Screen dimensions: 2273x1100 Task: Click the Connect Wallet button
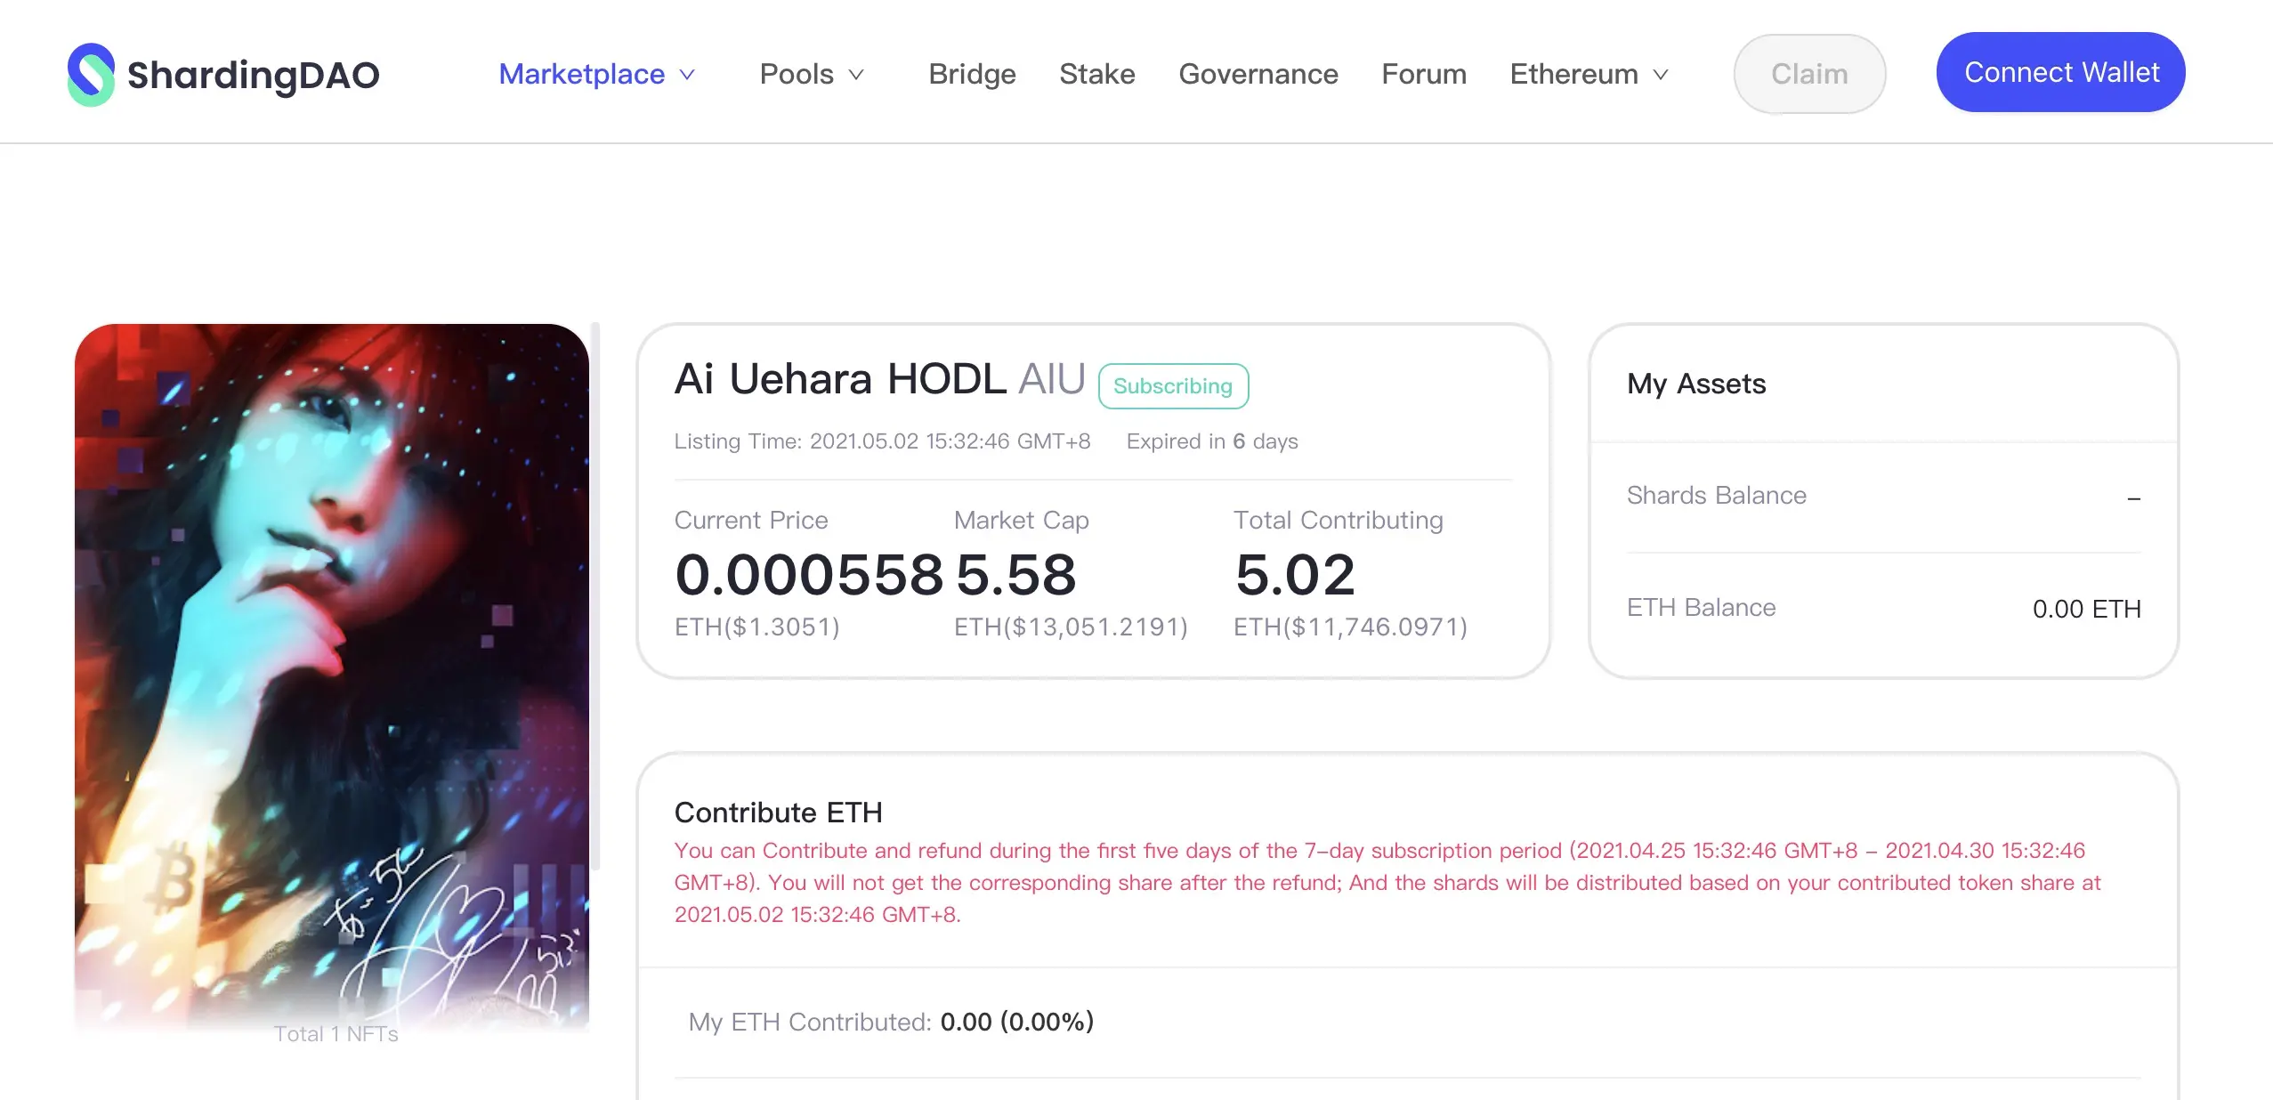click(x=2060, y=72)
